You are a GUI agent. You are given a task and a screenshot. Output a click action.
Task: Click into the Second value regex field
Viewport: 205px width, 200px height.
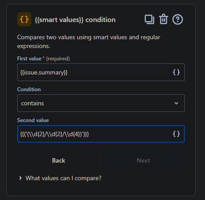(x=101, y=134)
